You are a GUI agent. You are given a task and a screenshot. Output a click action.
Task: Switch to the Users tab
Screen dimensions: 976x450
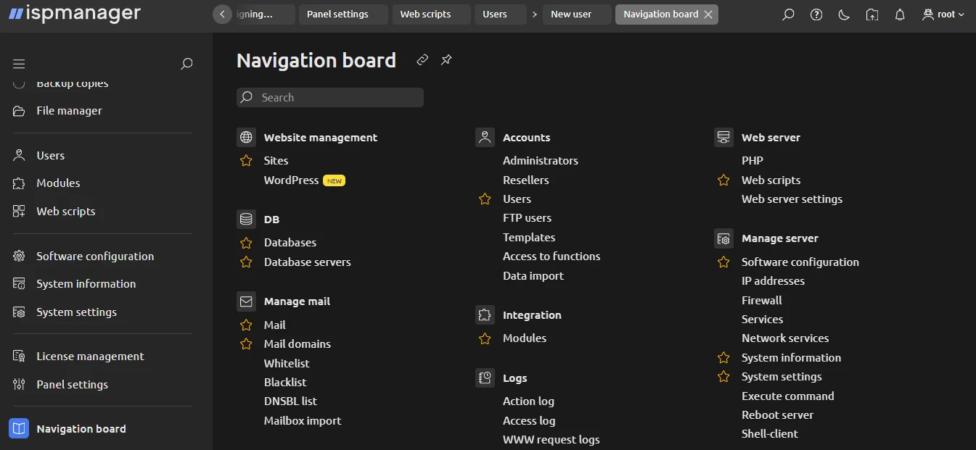click(x=500, y=14)
